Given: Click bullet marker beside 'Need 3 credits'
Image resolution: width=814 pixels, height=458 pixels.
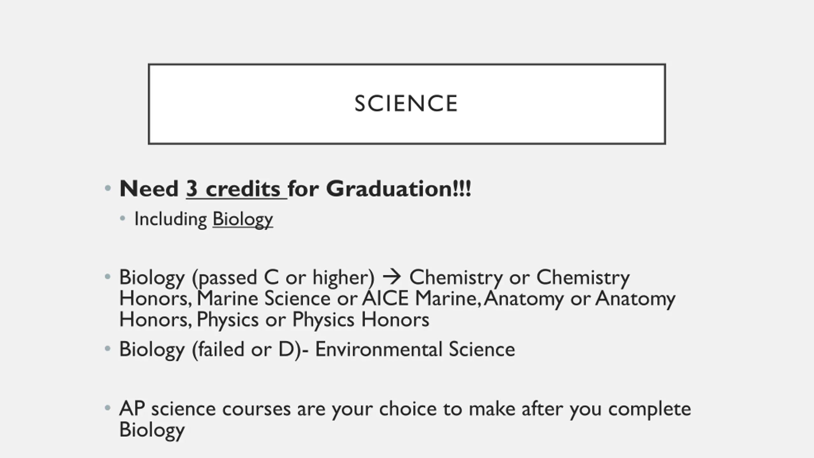Looking at the screenshot, I should coord(107,188).
